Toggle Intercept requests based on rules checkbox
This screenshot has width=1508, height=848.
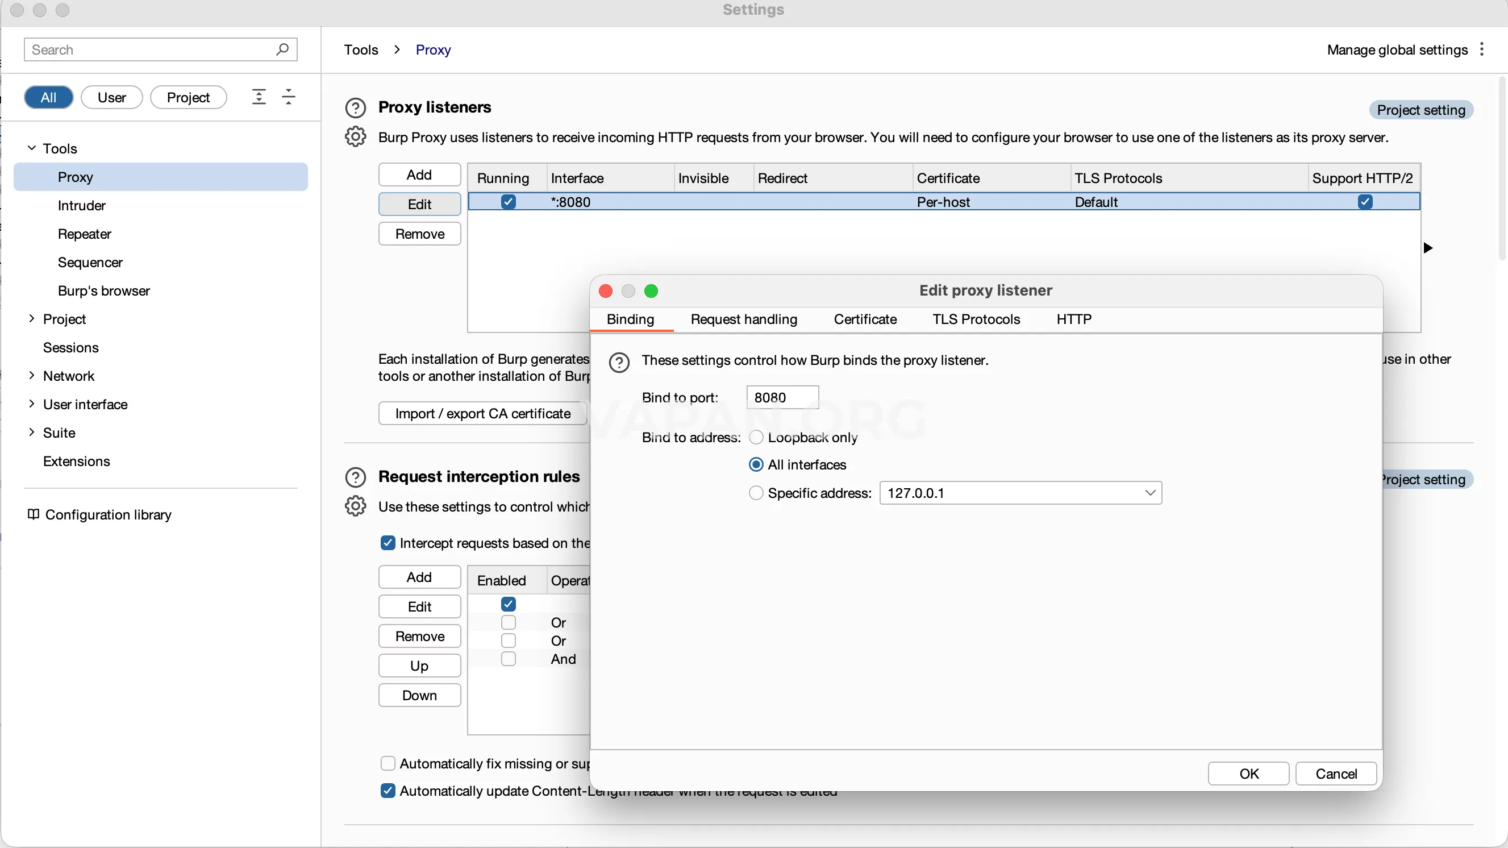(388, 543)
